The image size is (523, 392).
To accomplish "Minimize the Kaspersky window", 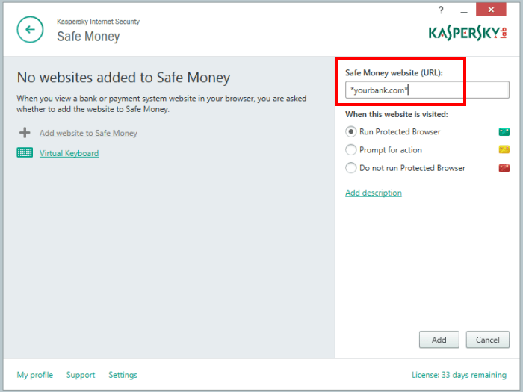I will (x=464, y=11).
